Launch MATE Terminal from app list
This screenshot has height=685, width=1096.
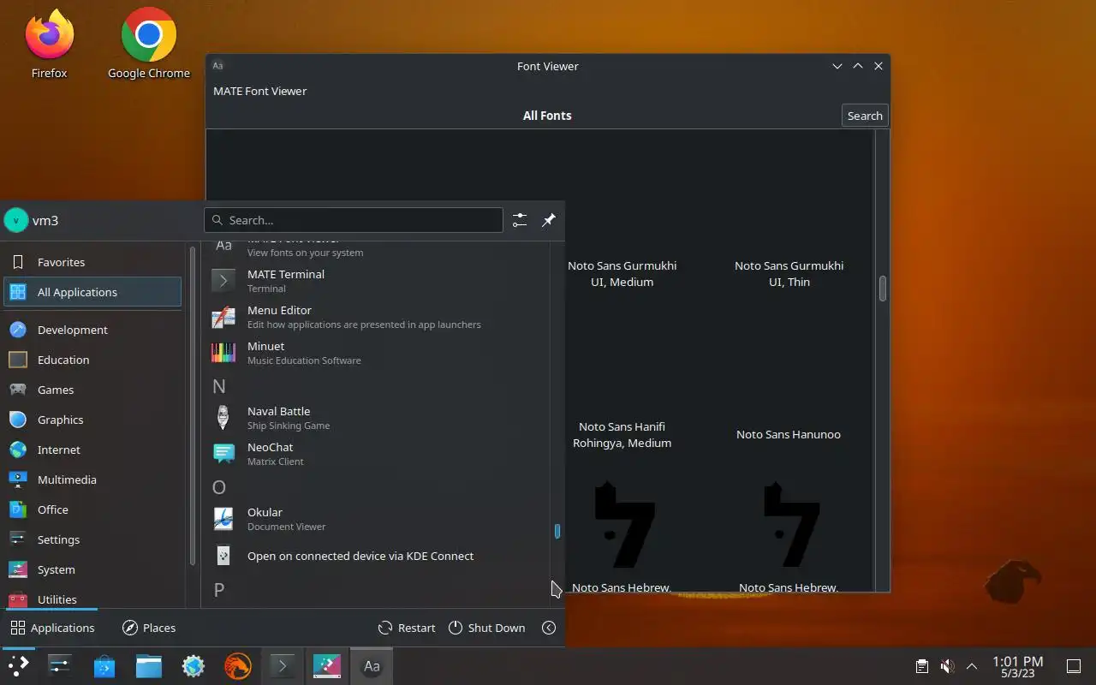[x=377, y=281]
